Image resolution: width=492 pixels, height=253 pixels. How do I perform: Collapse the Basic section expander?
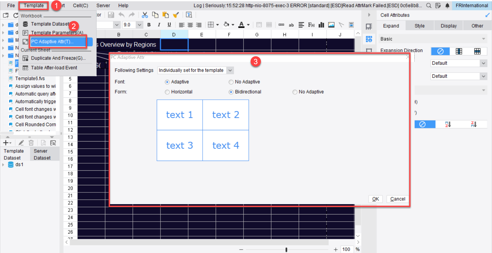click(484, 39)
